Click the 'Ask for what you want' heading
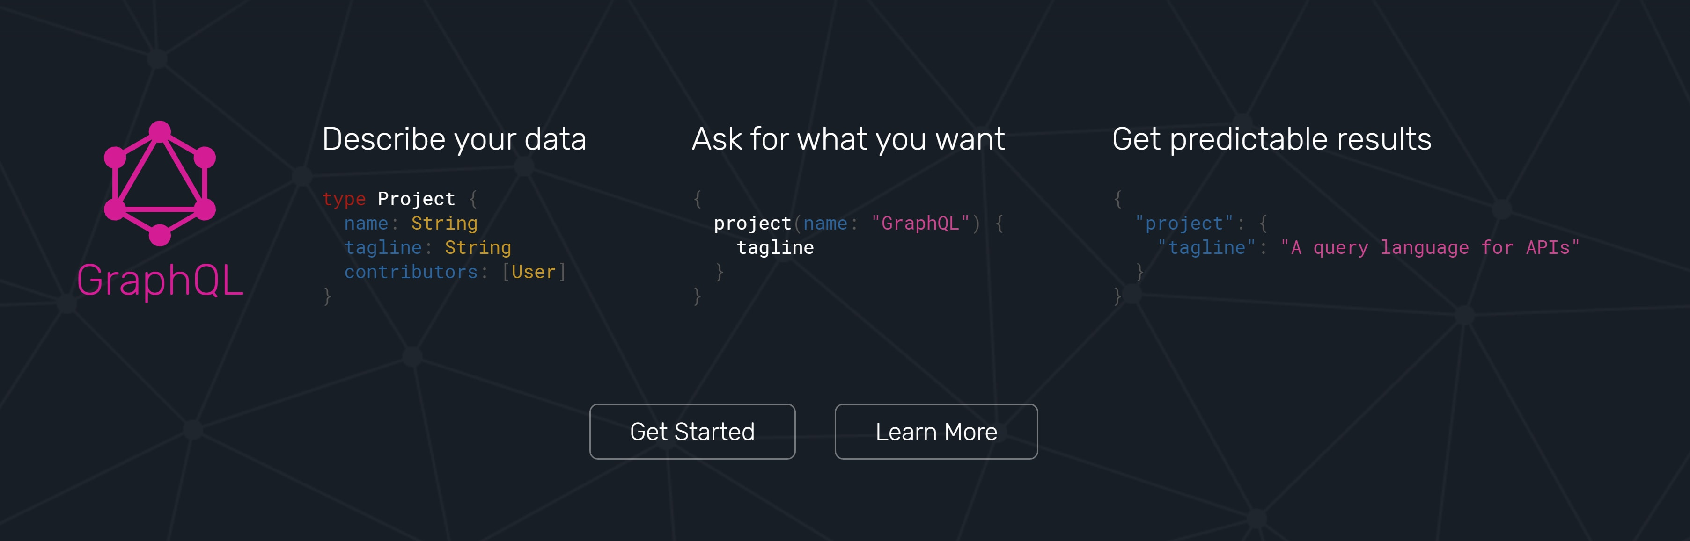The width and height of the screenshot is (1690, 541). click(848, 139)
